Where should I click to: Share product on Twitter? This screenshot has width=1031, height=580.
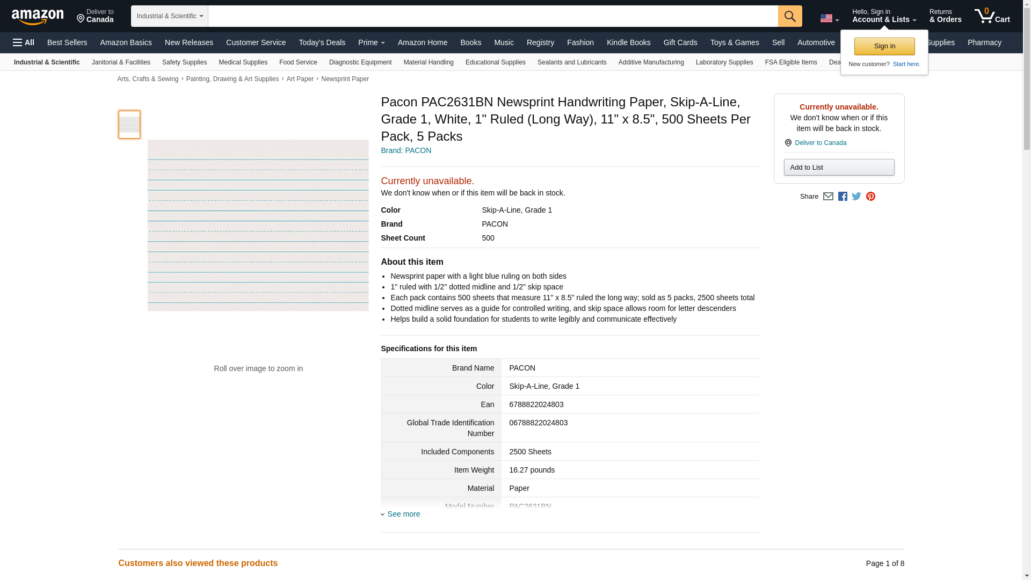pyautogui.click(x=856, y=197)
